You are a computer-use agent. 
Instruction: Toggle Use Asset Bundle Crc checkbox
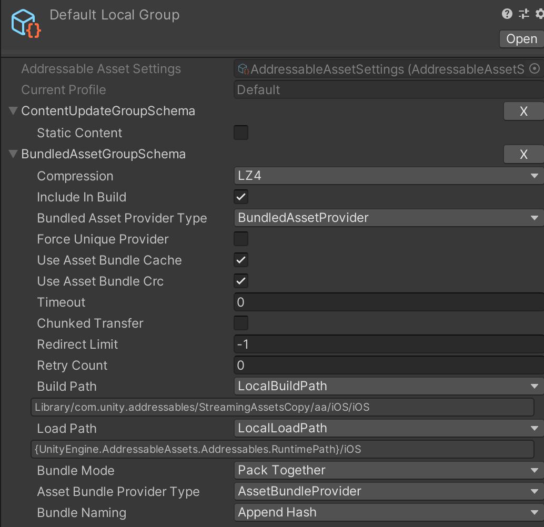(241, 281)
